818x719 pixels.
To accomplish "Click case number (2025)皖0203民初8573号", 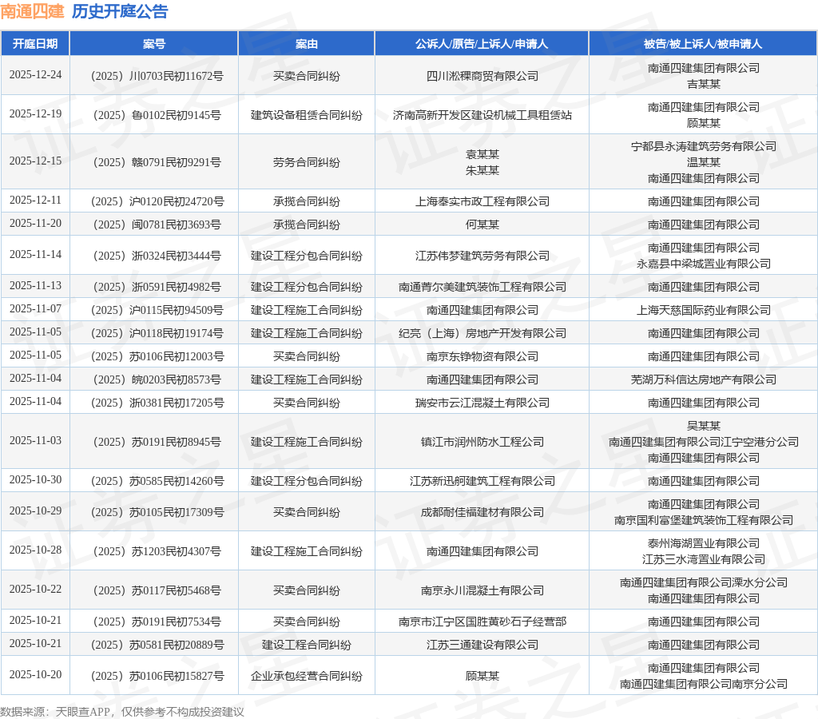I will point(157,379).
